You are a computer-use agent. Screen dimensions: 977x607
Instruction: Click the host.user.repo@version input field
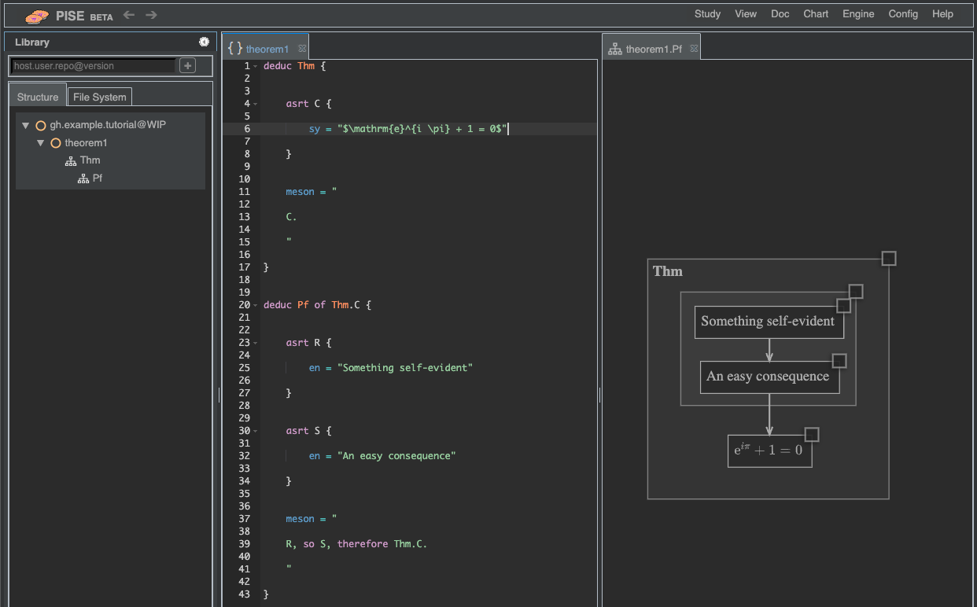[93, 66]
